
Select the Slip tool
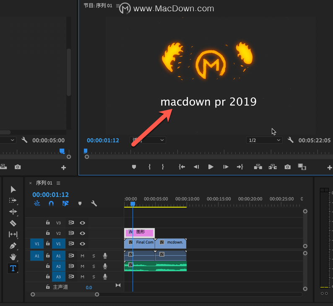13,234
